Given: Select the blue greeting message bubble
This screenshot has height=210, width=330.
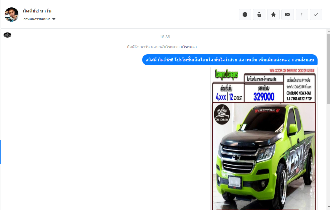Looking at the screenshot, I should click(230, 60).
